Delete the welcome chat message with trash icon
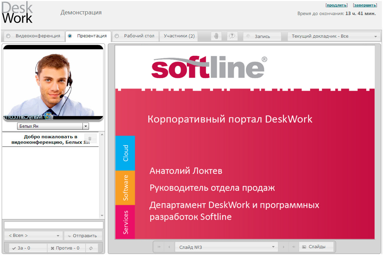383x255 pixels. (90, 139)
